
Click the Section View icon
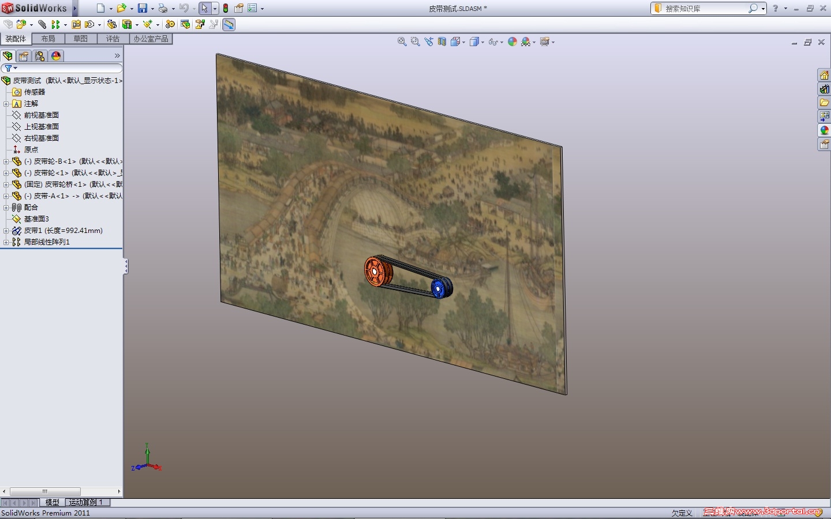(442, 42)
